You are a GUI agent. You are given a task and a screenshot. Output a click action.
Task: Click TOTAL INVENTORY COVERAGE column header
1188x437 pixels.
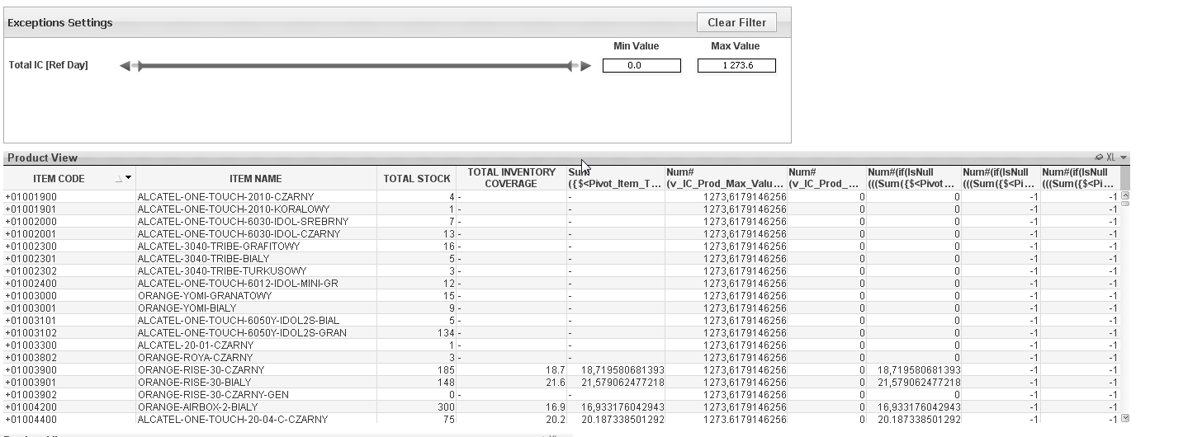pos(511,178)
